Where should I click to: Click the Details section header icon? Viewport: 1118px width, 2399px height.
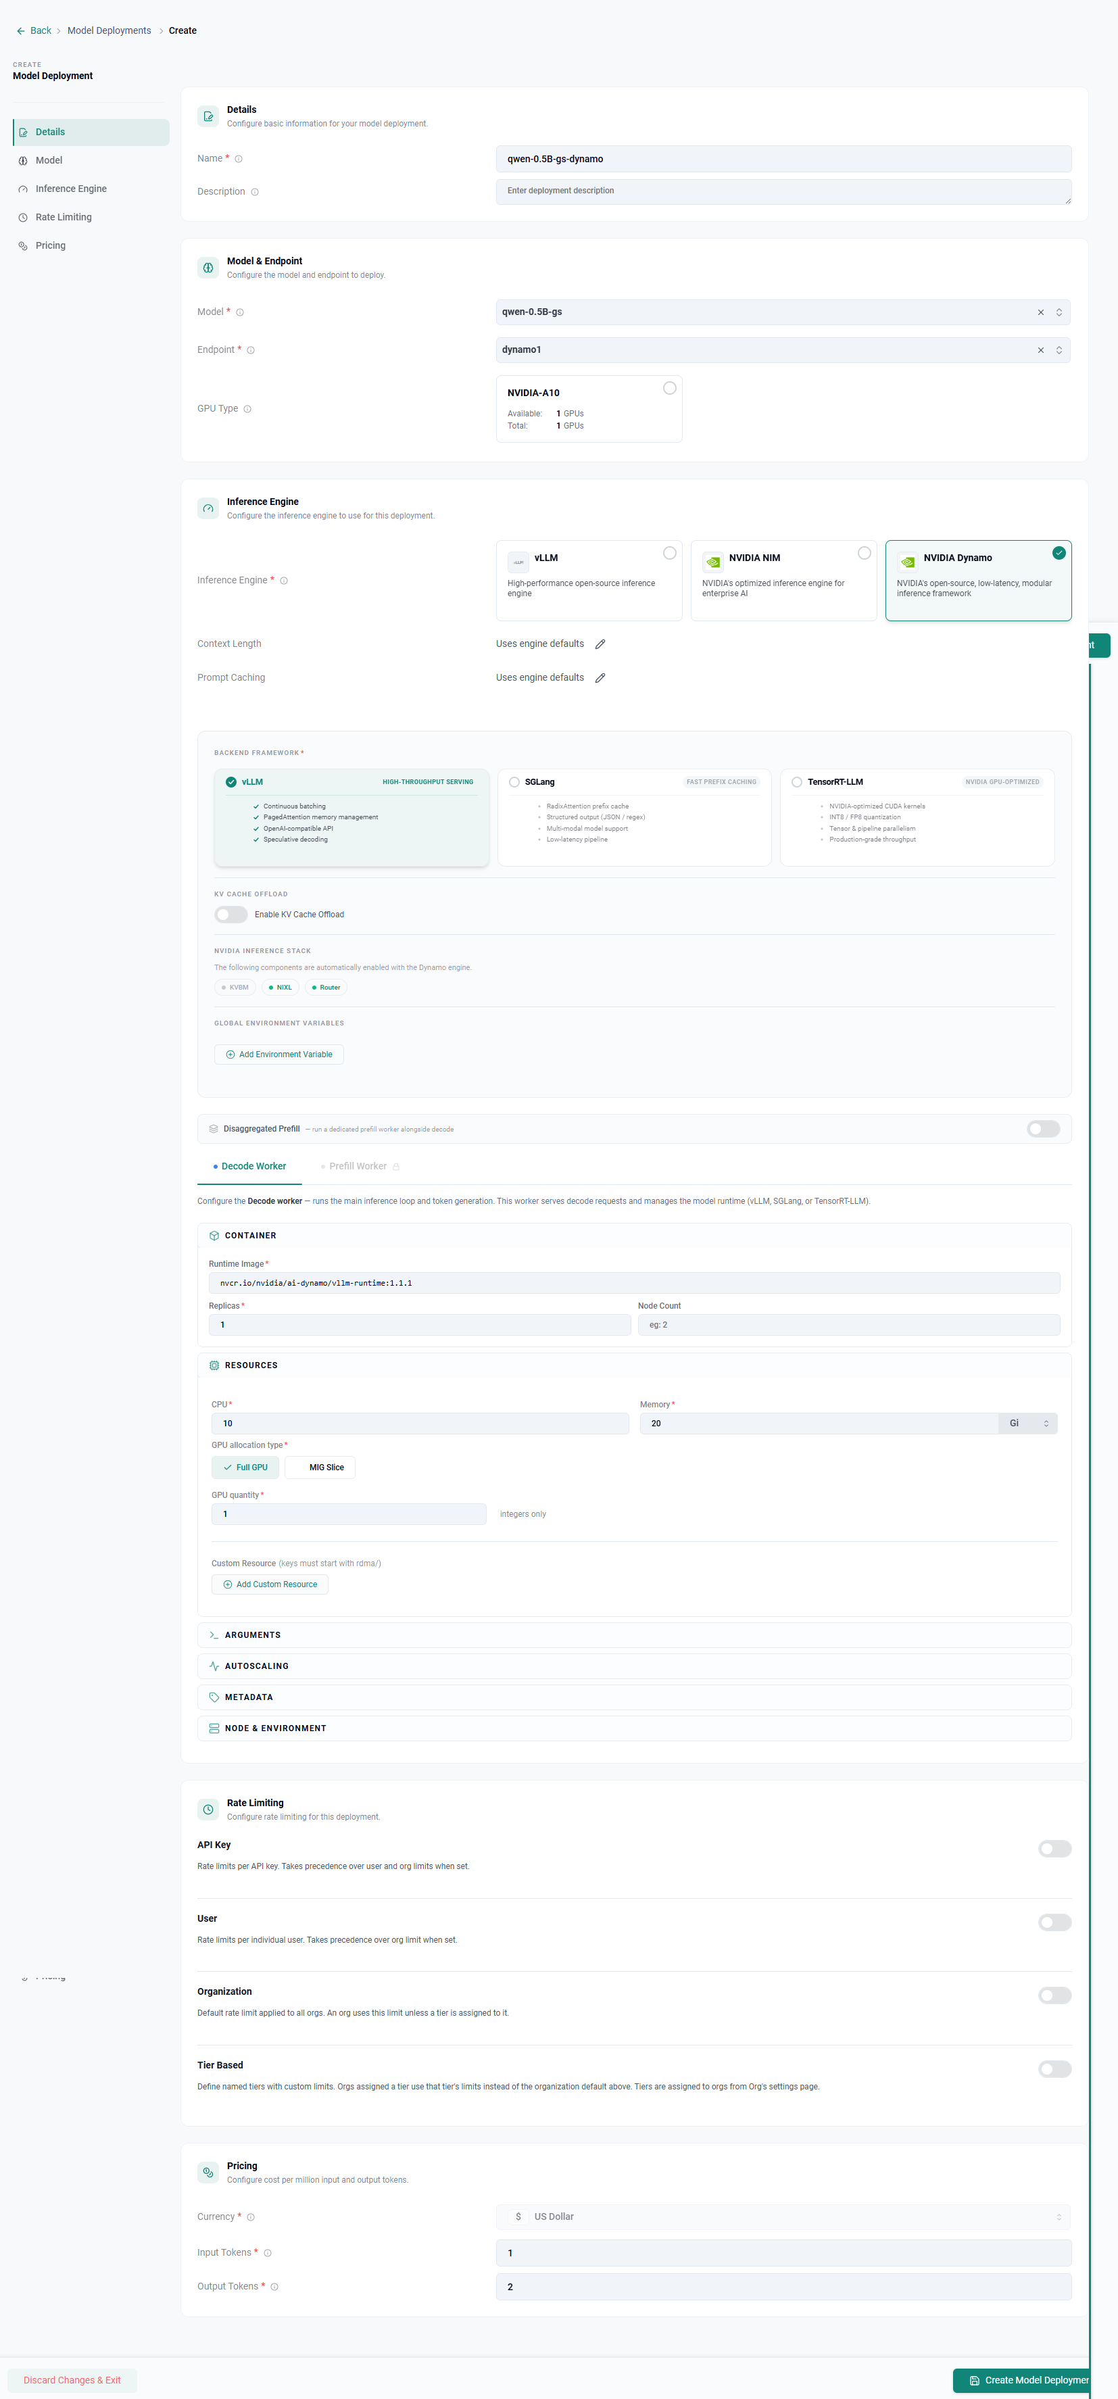208,116
